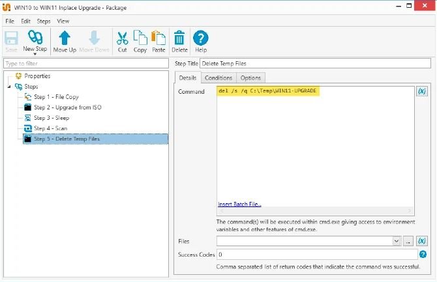Viewport: 437px width, 282px height.
Task: Maximize the Package window
Action: point(409,6)
